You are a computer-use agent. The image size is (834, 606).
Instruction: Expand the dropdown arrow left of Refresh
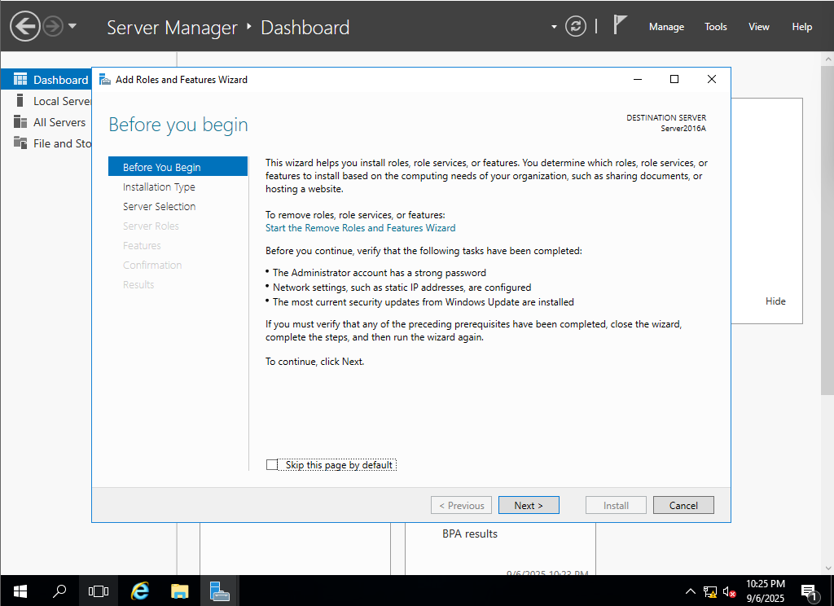554,27
